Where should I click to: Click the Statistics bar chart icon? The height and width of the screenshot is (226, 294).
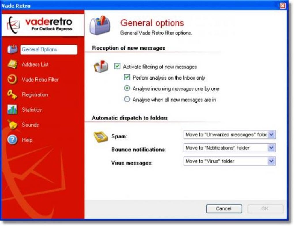(12, 109)
